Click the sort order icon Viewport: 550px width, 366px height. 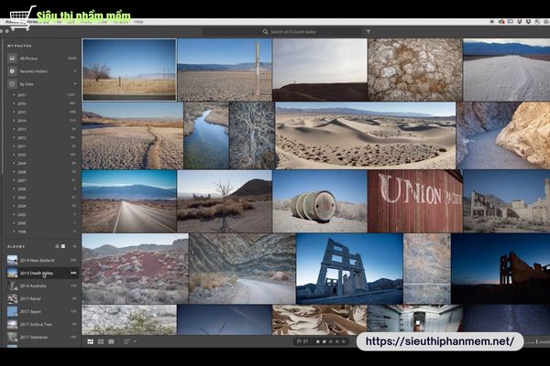pyautogui.click(x=127, y=341)
